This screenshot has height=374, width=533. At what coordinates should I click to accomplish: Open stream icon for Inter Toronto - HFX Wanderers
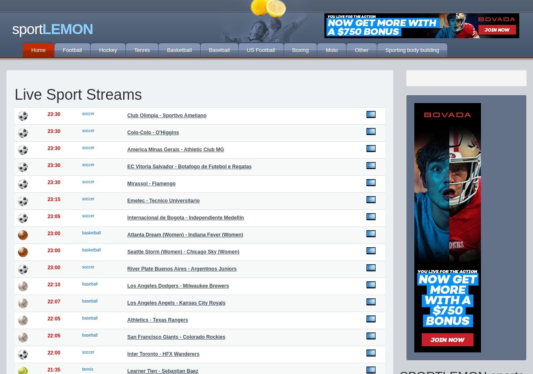tap(371, 353)
